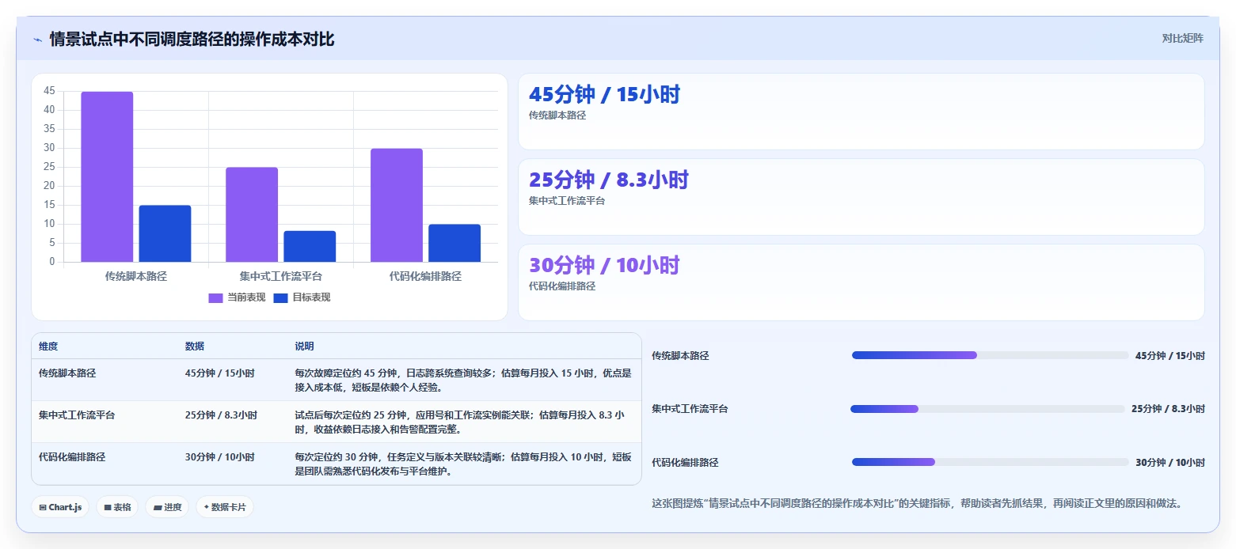Click the progress bar for 代码化编排路径
The height and width of the screenshot is (549, 1236).
990,462
